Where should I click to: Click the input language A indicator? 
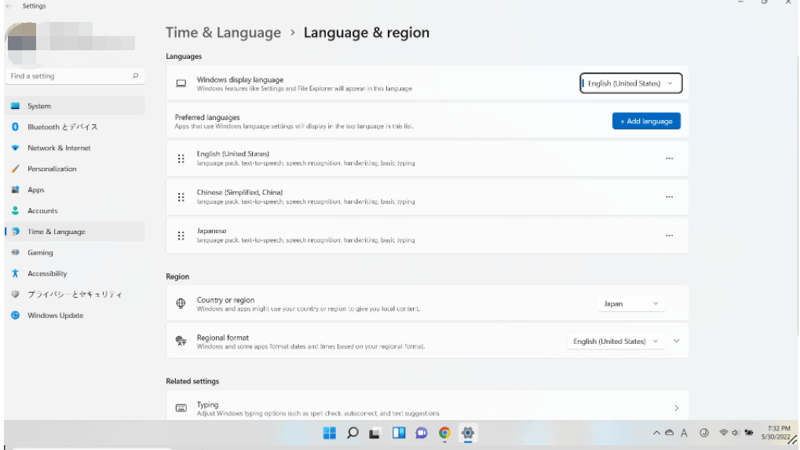tap(684, 434)
